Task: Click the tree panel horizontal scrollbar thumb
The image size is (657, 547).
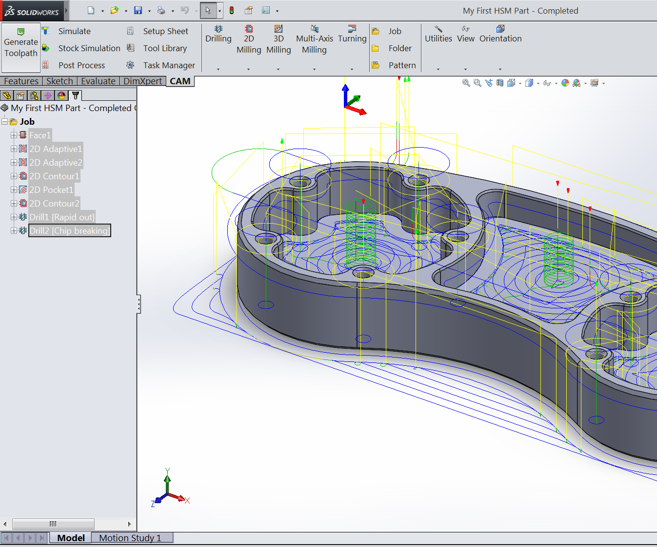Action: coord(53,524)
